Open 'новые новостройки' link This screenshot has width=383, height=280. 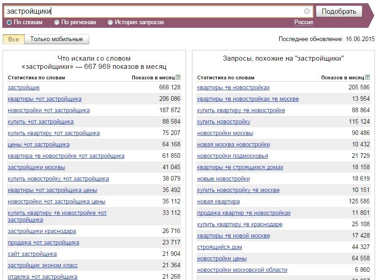pyautogui.click(x=223, y=179)
